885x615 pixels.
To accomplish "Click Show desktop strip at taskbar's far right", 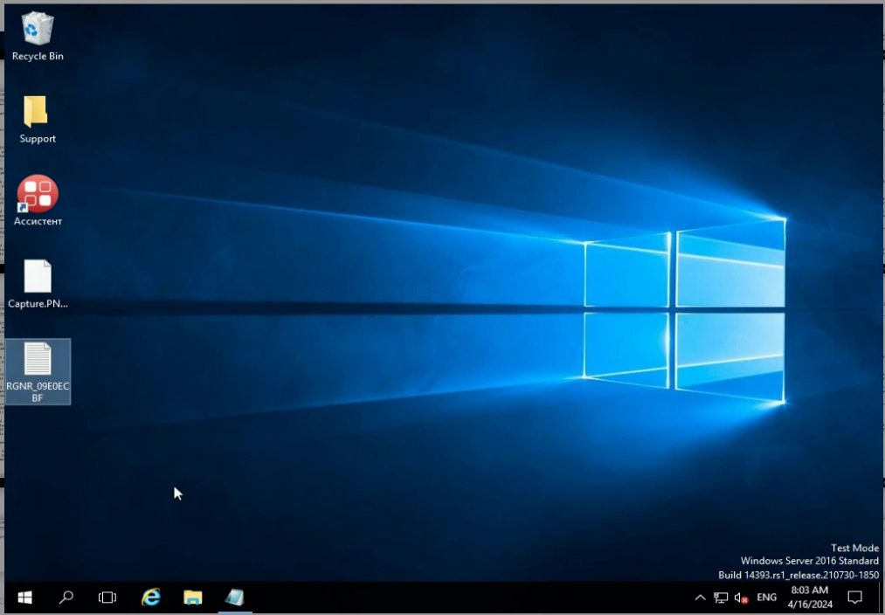I will click(x=878, y=598).
